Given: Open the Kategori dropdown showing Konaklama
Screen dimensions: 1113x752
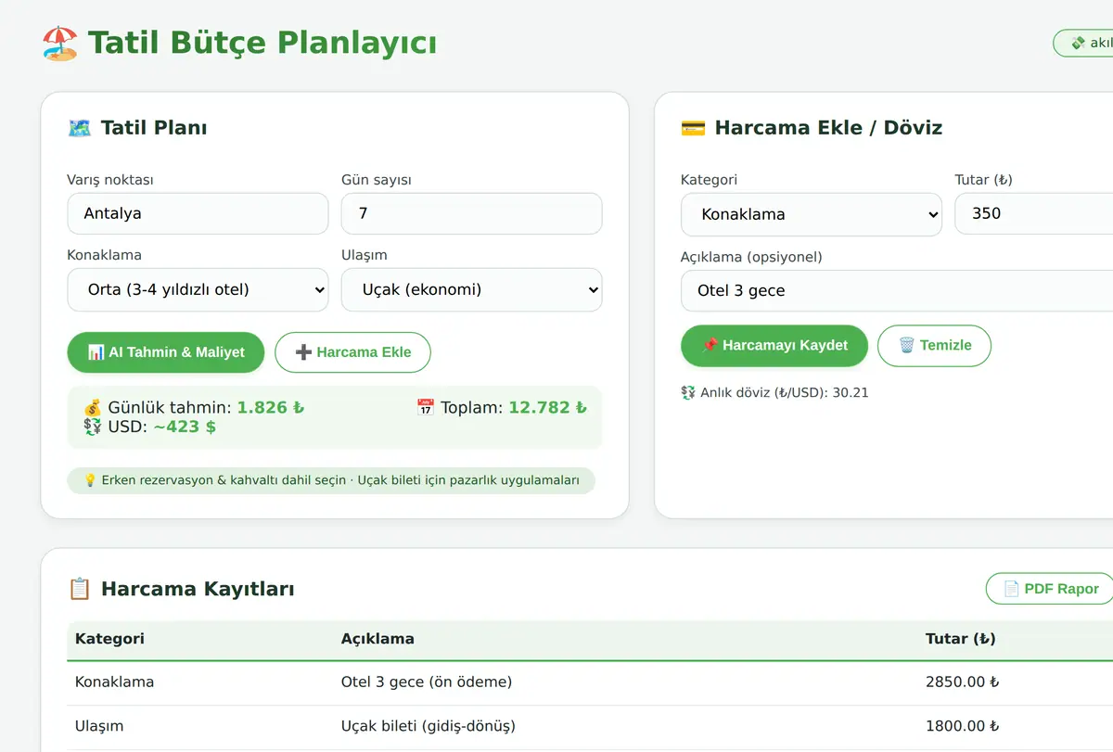Looking at the screenshot, I should click(x=812, y=214).
